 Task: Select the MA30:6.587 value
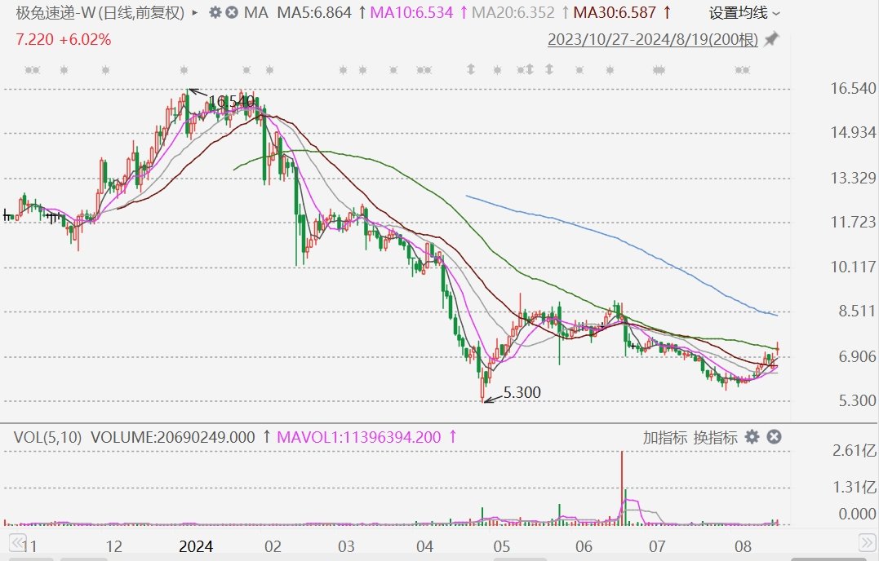click(615, 12)
